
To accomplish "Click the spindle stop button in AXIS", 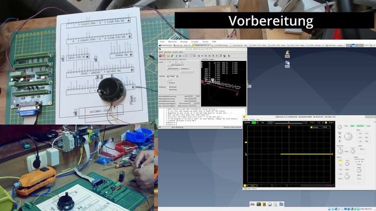I will [x=173, y=76].
